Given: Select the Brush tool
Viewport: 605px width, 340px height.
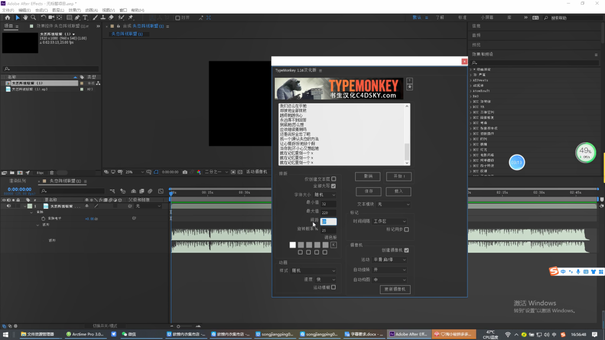Looking at the screenshot, I should 95,17.
